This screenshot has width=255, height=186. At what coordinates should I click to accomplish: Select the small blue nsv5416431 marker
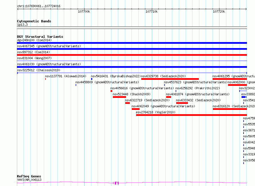(x=92, y=79)
